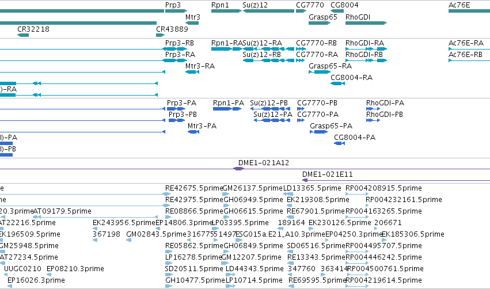Screen dimensions: 490x289
Task: Click protein Mtr3-PA label
Action: pos(202,126)
